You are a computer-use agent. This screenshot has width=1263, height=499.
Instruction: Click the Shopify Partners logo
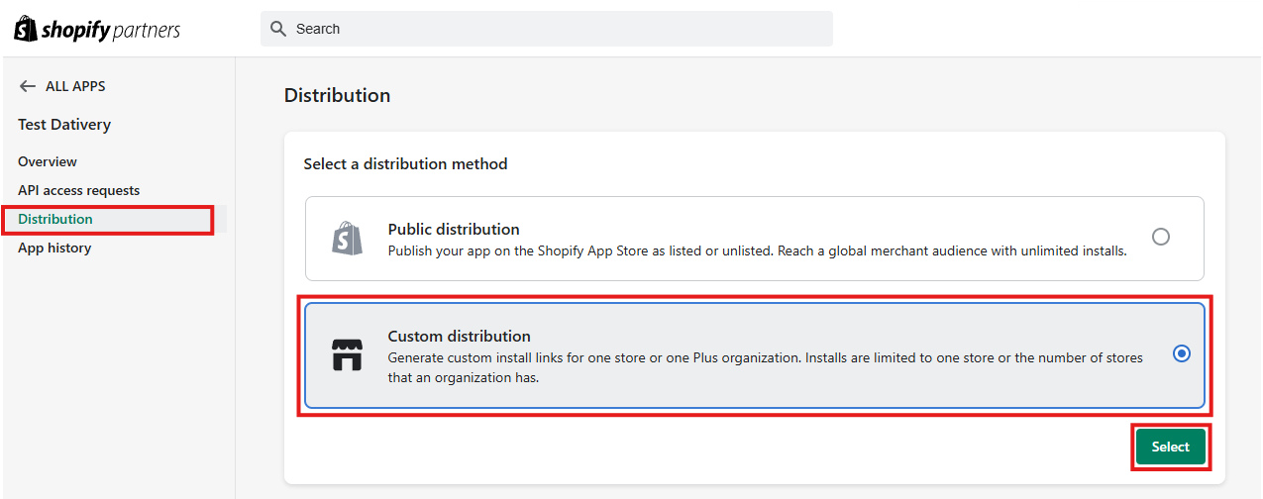97,29
